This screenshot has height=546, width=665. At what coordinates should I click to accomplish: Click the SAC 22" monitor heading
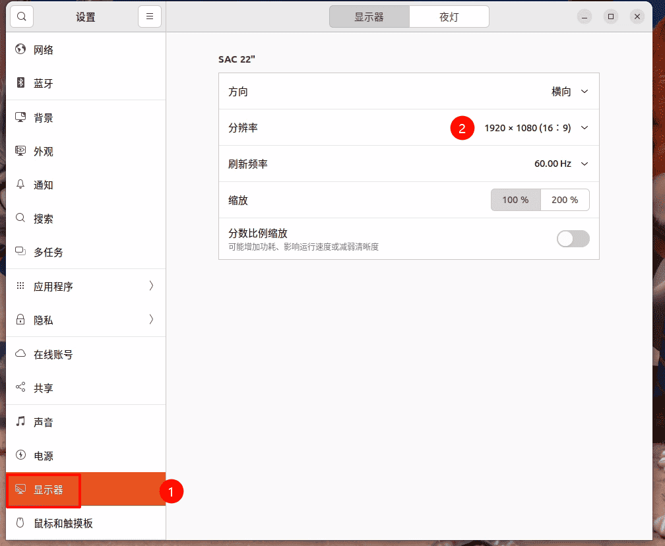click(237, 59)
